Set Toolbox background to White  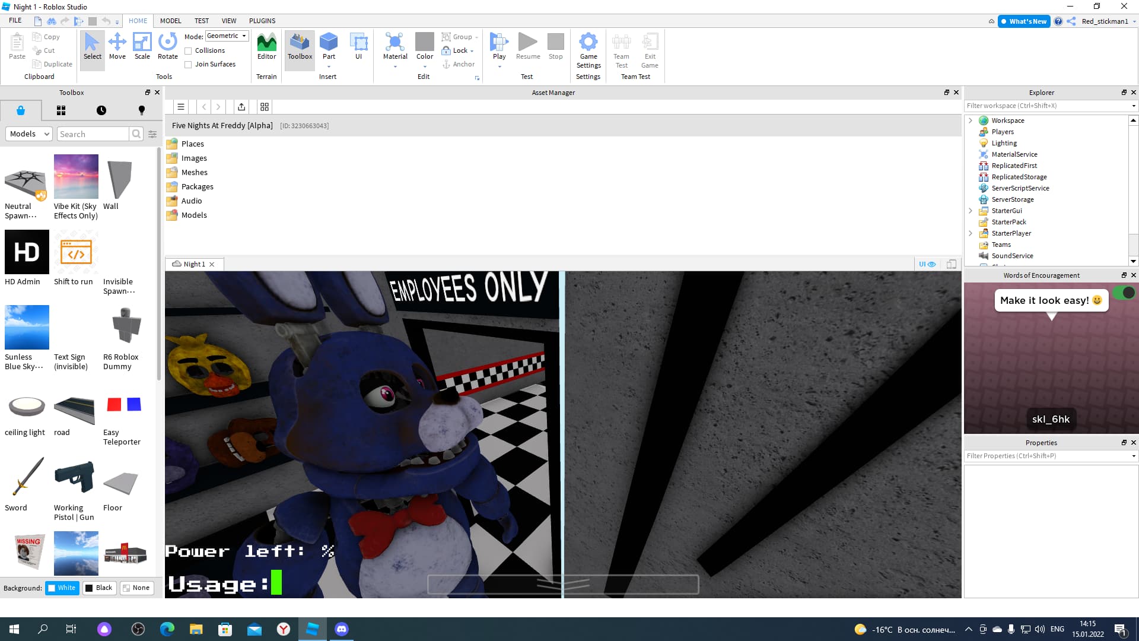(x=62, y=588)
